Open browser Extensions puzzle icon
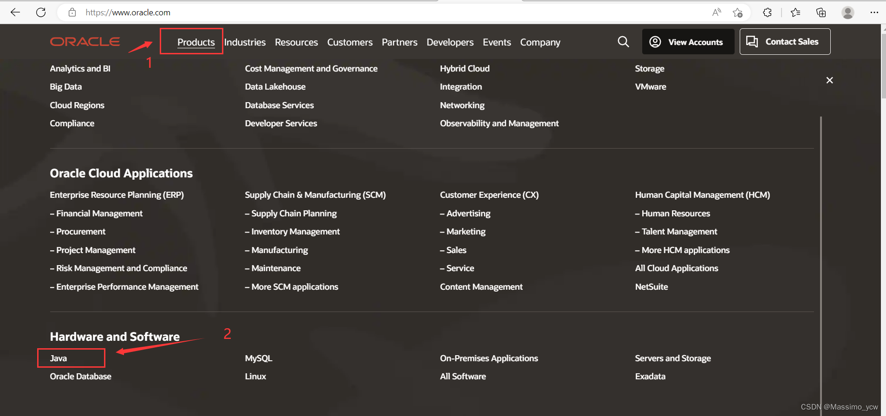Image resolution: width=886 pixels, height=416 pixels. click(x=767, y=13)
